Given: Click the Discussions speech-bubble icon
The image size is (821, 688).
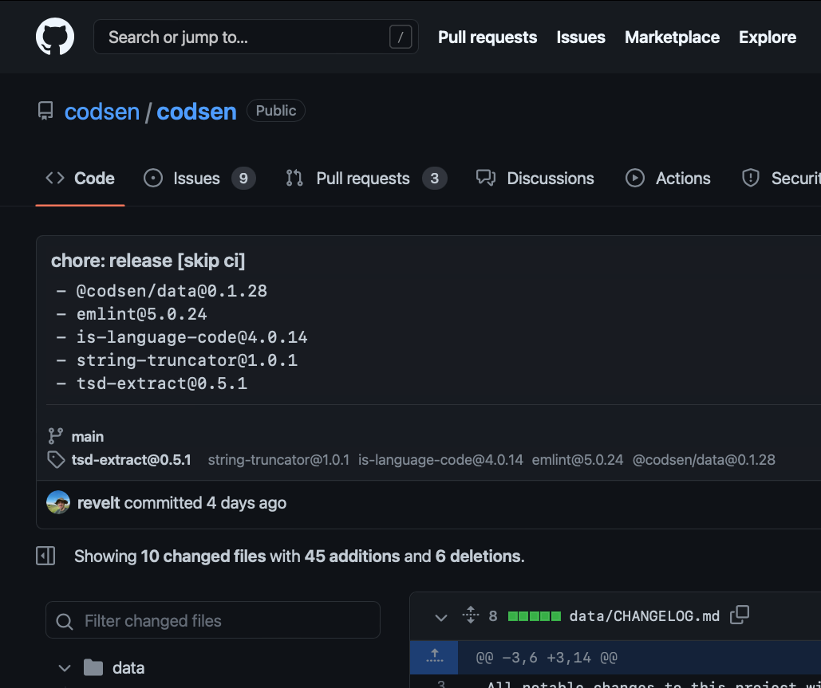Looking at the screenshot, I should click(485, 178).
